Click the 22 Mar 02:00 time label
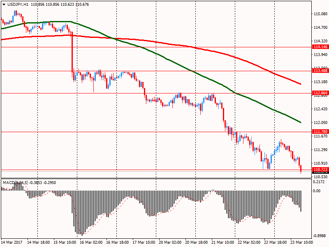Viewport: 329px width, 247px height. [249, 242]
